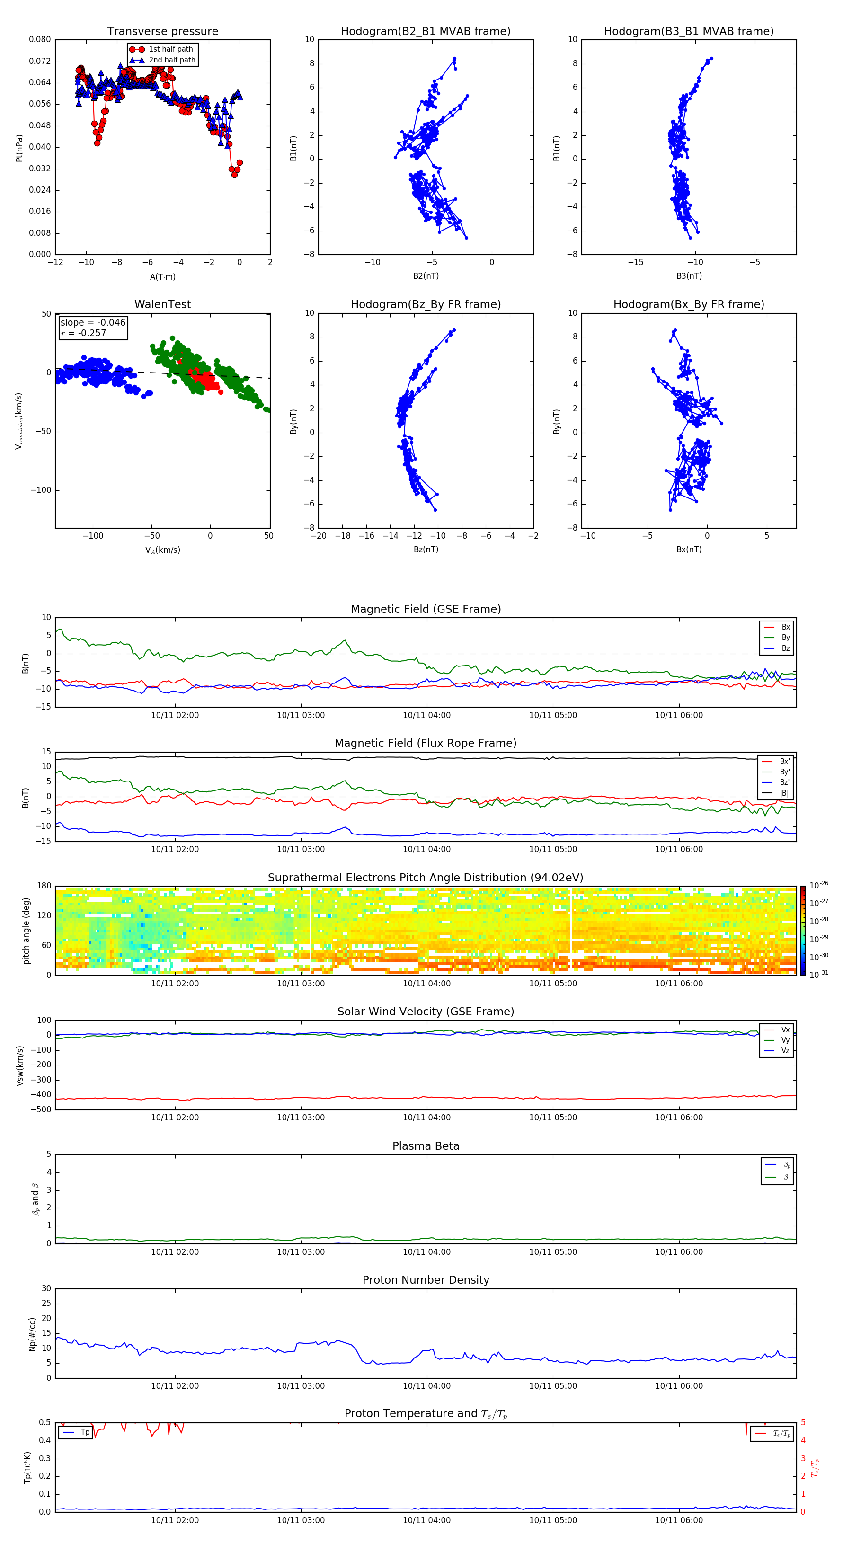Click the "Plasma Beta" title

pos(426,1146)
